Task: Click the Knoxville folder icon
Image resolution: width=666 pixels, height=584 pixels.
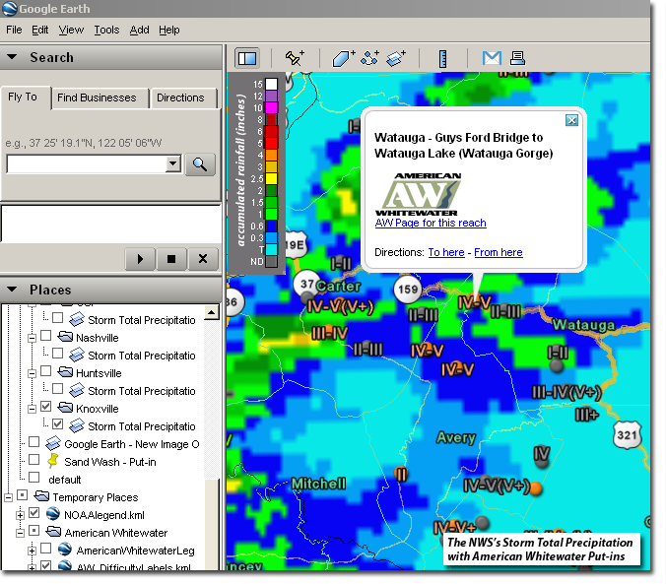Action: (x=65, y=408)
